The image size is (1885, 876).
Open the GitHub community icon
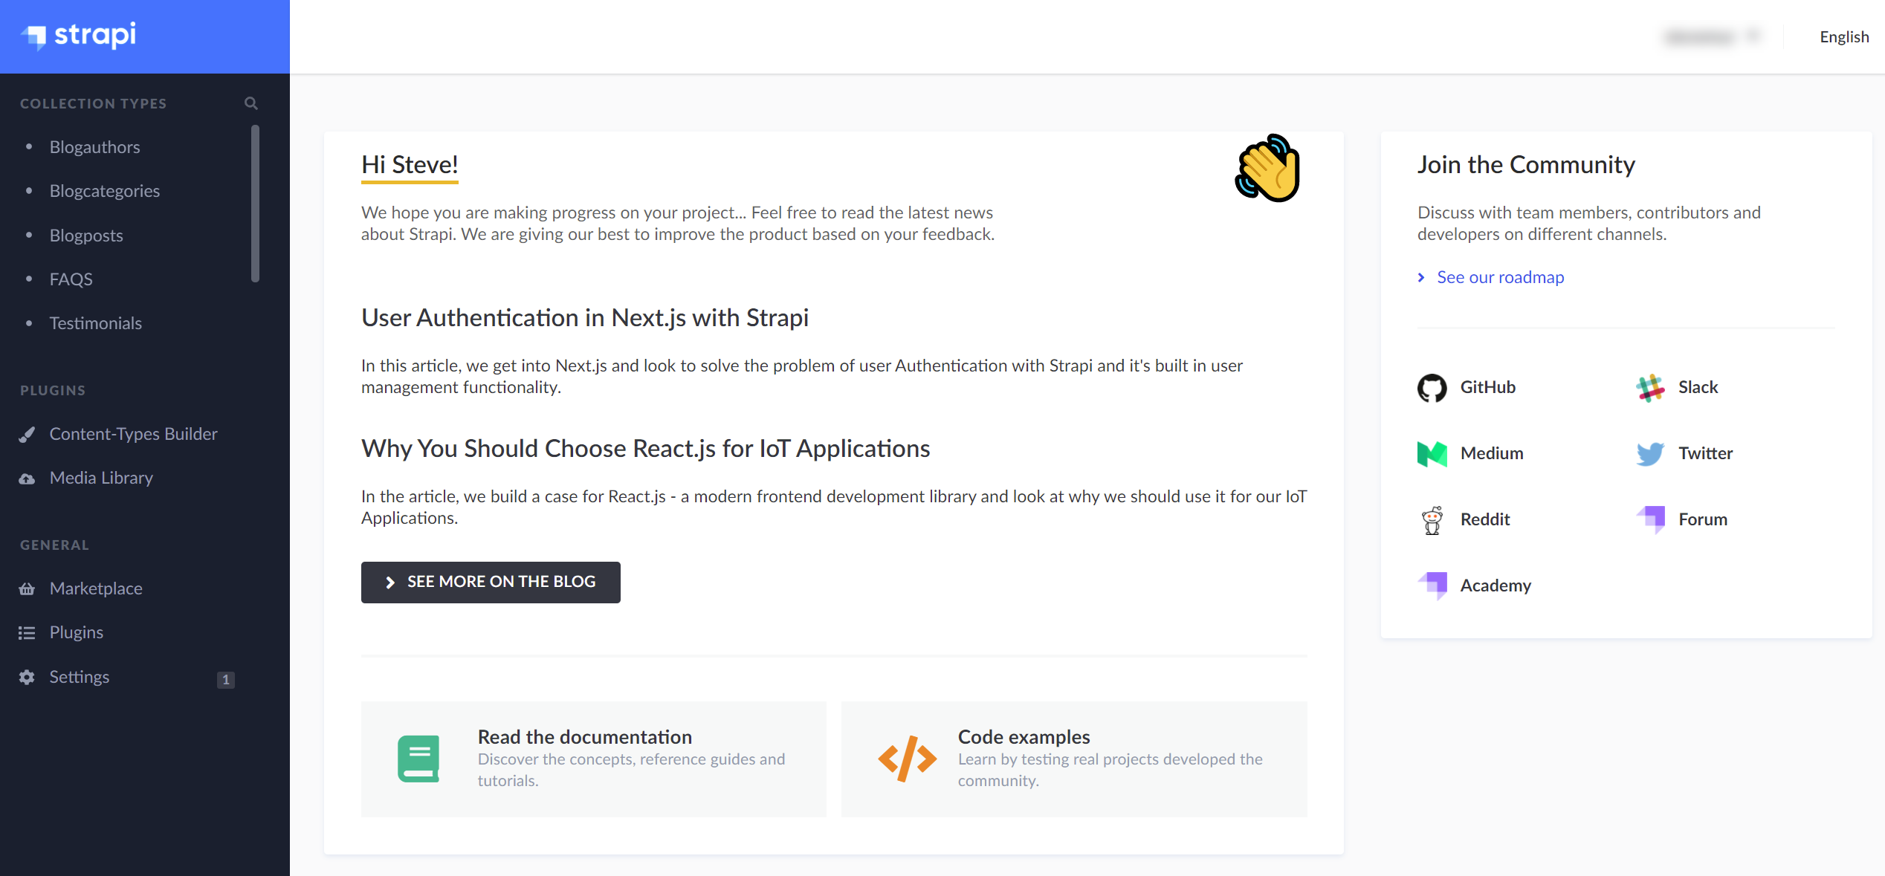[1432, 388]
